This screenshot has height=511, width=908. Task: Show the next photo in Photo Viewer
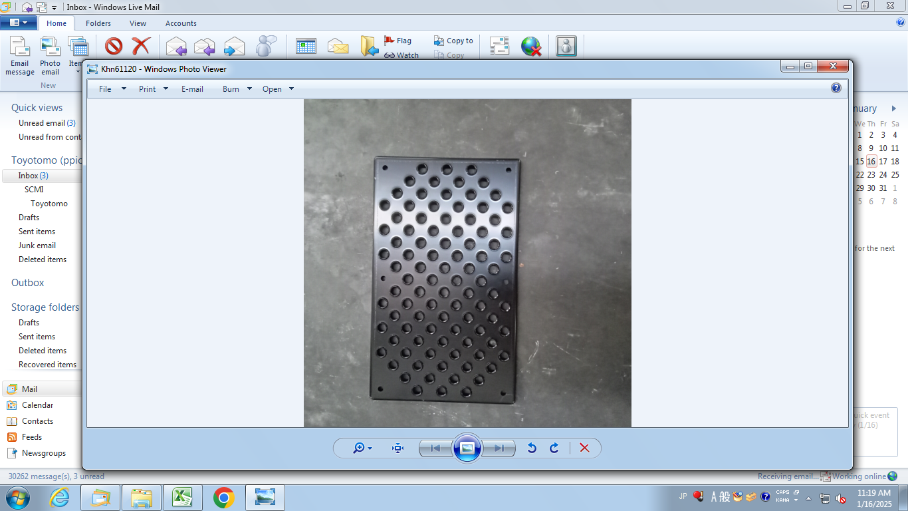(500, 448)
